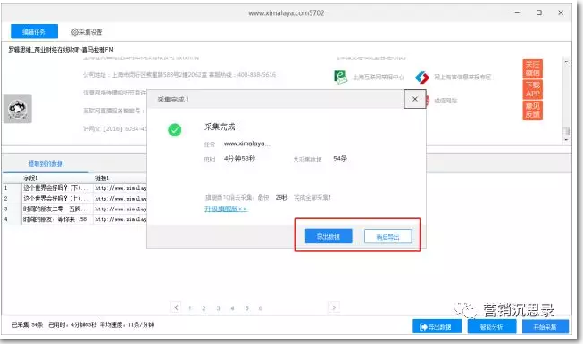Click the blue 导出数据 button in dialog

(x=329, y=236)
